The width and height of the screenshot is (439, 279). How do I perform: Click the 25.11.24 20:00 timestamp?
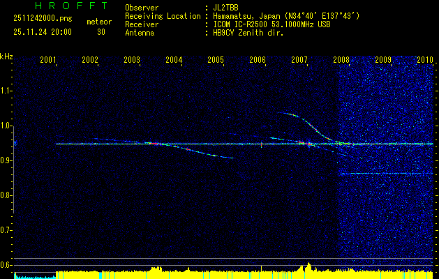click(42, 32)
